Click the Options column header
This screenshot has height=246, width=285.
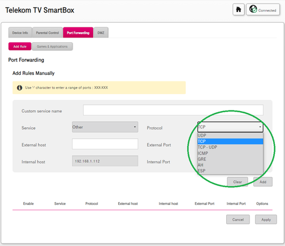pyautogui.click(x=262, y=204)
